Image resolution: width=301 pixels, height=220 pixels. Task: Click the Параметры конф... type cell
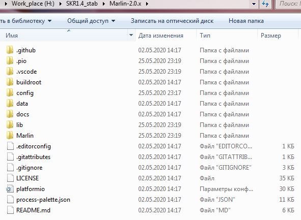(226, 189)
